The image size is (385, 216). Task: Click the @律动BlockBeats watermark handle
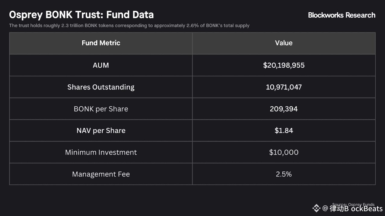click(352, 208)
